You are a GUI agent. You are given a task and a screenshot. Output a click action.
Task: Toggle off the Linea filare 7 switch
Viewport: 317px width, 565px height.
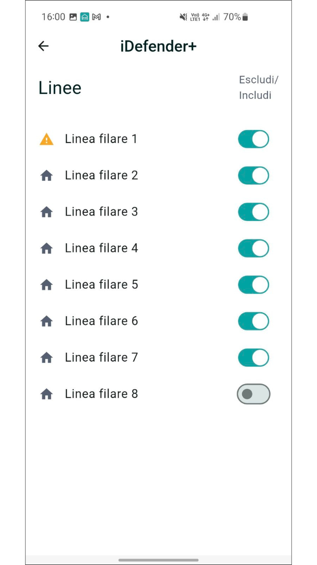254,357
